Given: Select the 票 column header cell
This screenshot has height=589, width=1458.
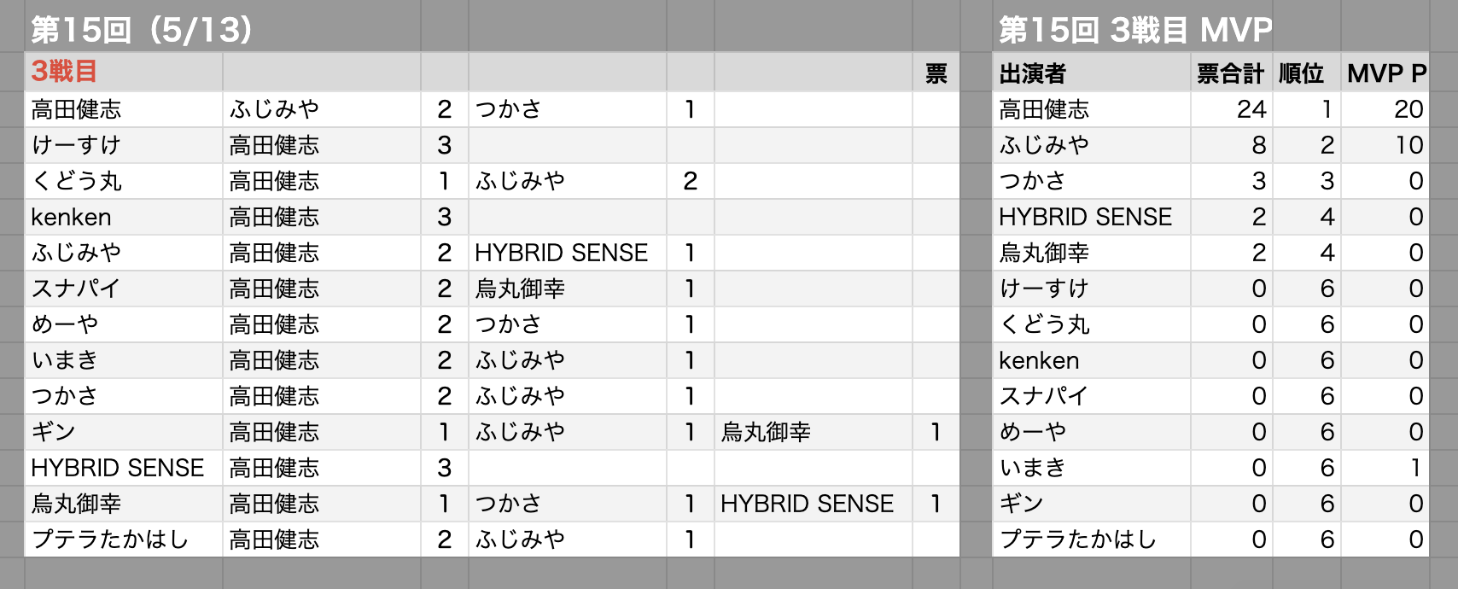Looking at the screenshot, I should click(936, 73).
